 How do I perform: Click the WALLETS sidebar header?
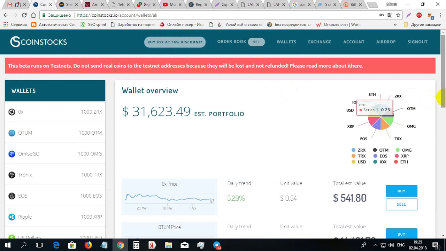point(55,91)
